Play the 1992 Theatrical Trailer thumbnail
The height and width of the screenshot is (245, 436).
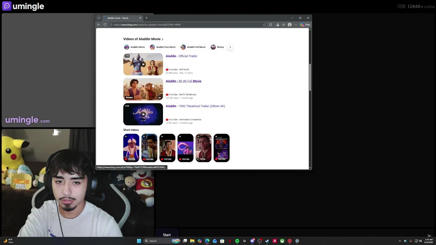tap(143, 114)
